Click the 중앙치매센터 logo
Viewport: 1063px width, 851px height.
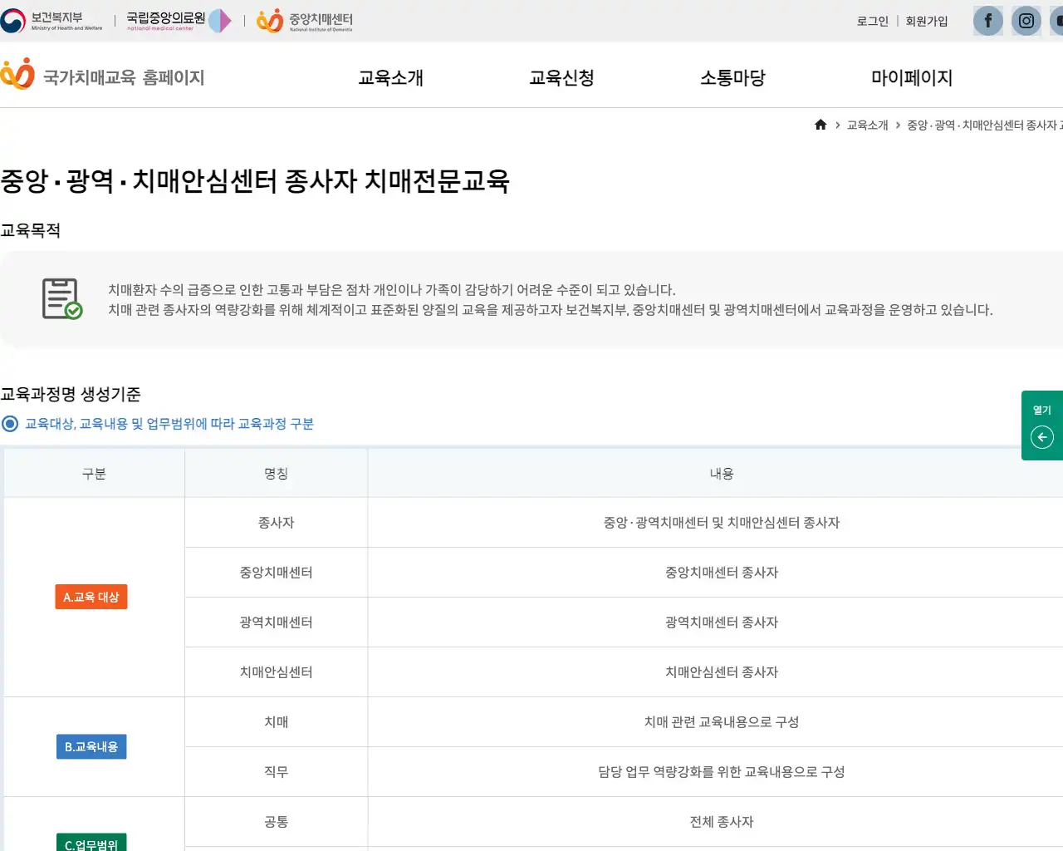pos(305,21)
